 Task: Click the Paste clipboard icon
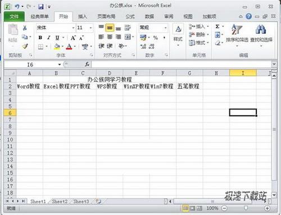(13, 30)
